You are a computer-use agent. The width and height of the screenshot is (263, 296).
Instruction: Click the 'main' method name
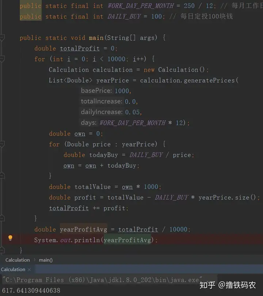click(x=96, y=38)
